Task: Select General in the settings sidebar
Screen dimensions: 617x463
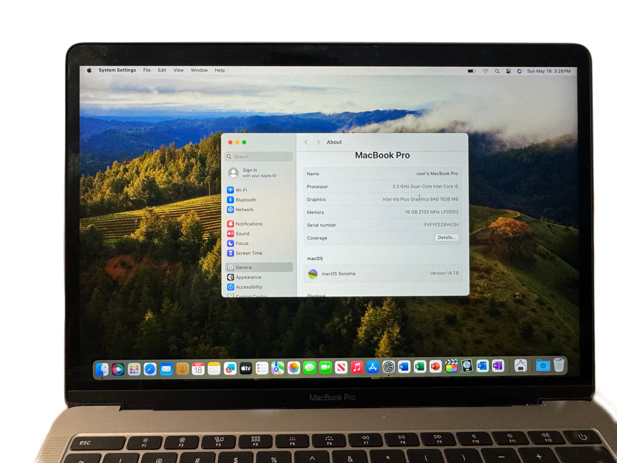Action: coord(259,267)
